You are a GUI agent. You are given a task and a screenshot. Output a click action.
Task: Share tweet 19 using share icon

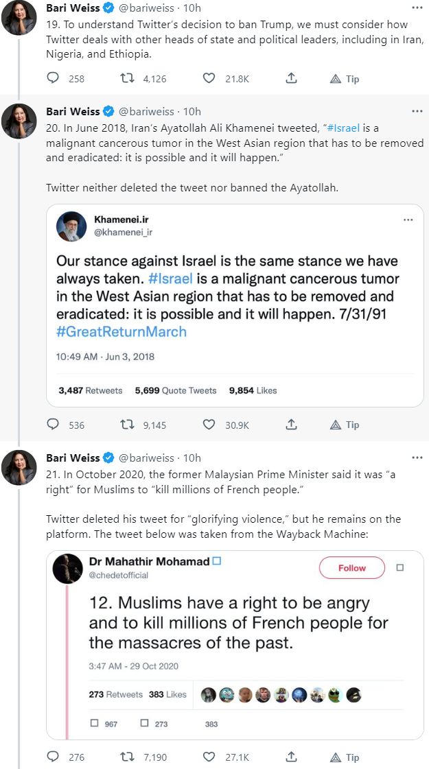click(291, 79)
